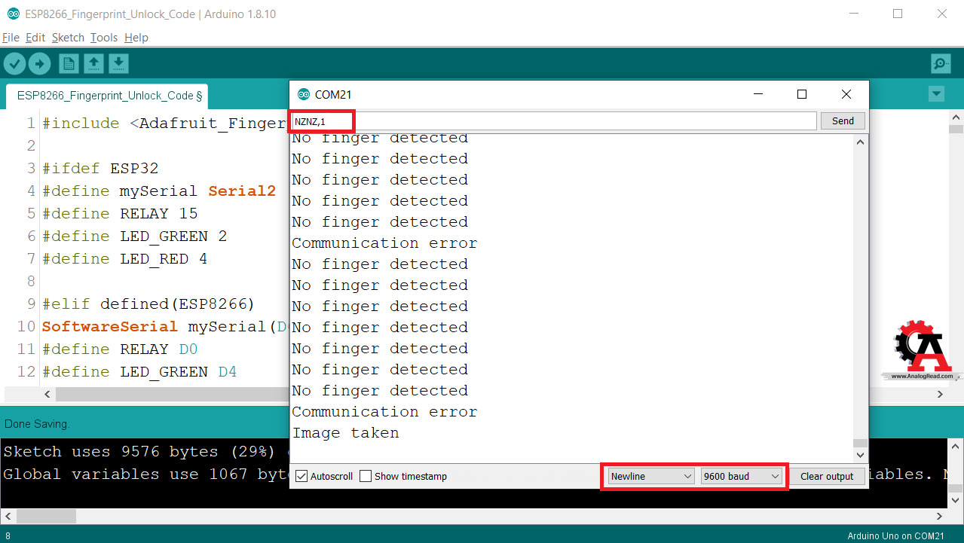Open the Serial Monitor magnifier icon
964x543 pixels.
point(941,64)
